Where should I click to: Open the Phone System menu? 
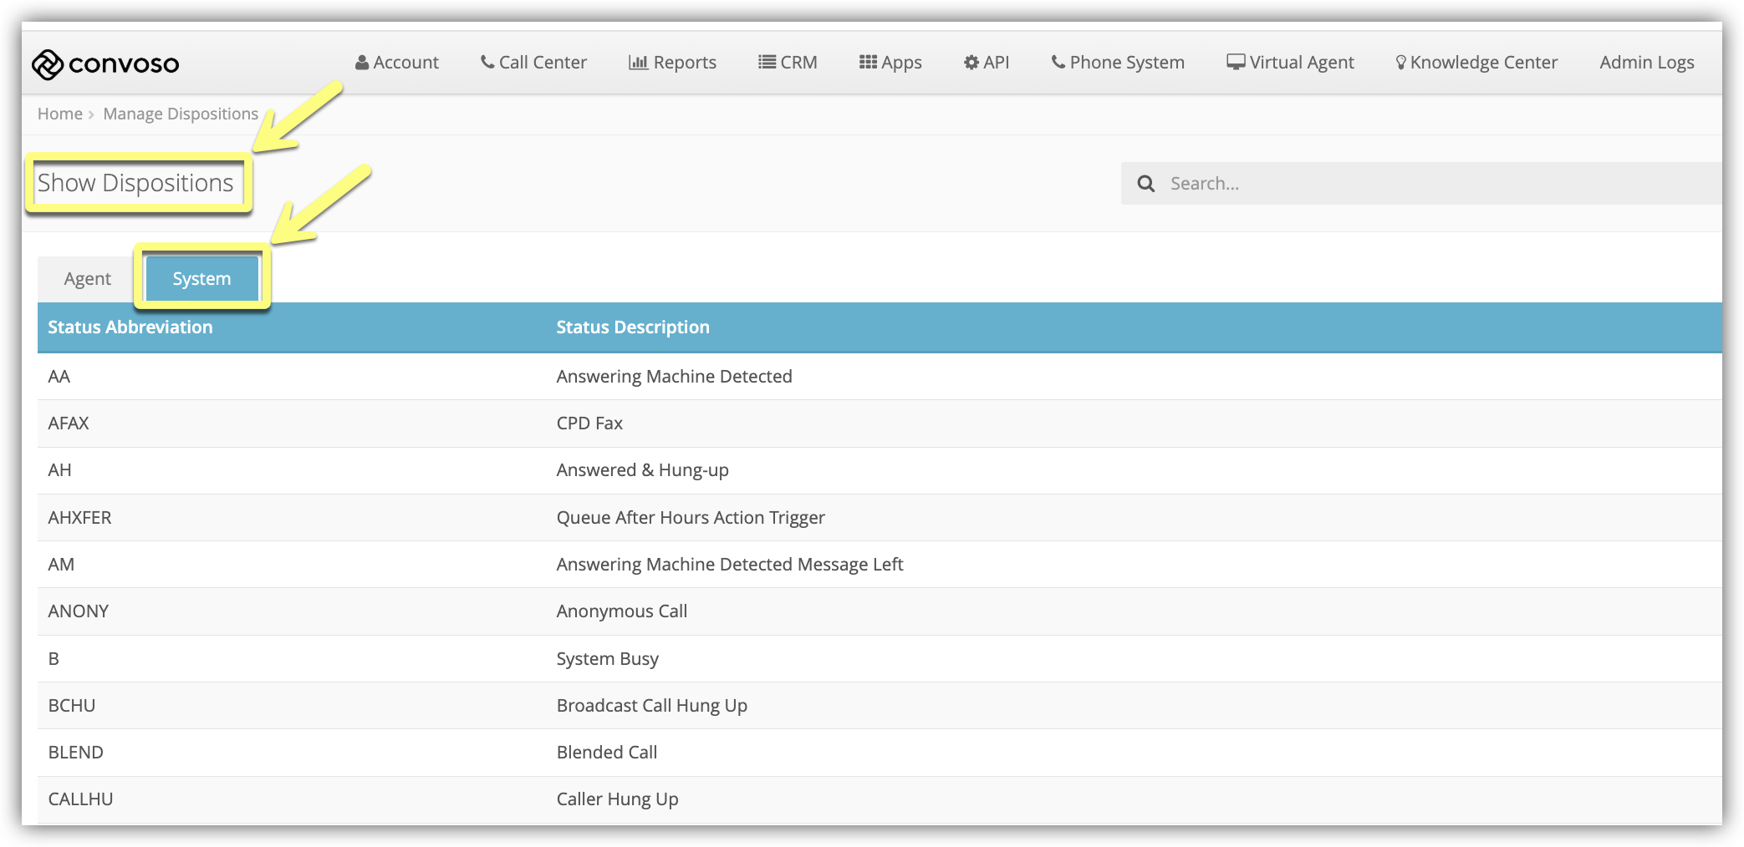pos(1118,63)
